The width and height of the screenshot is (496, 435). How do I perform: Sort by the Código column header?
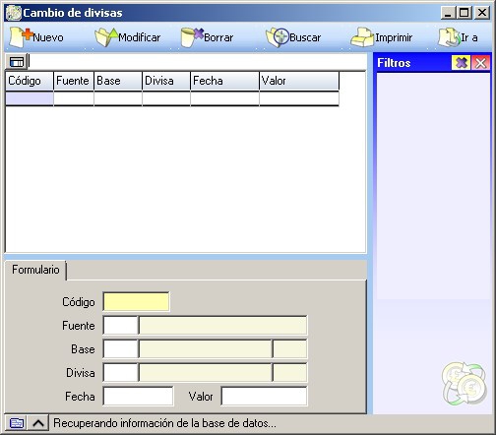(x=30, y=81)
